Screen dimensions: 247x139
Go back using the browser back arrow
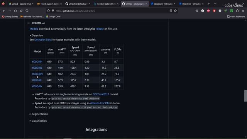4,11
